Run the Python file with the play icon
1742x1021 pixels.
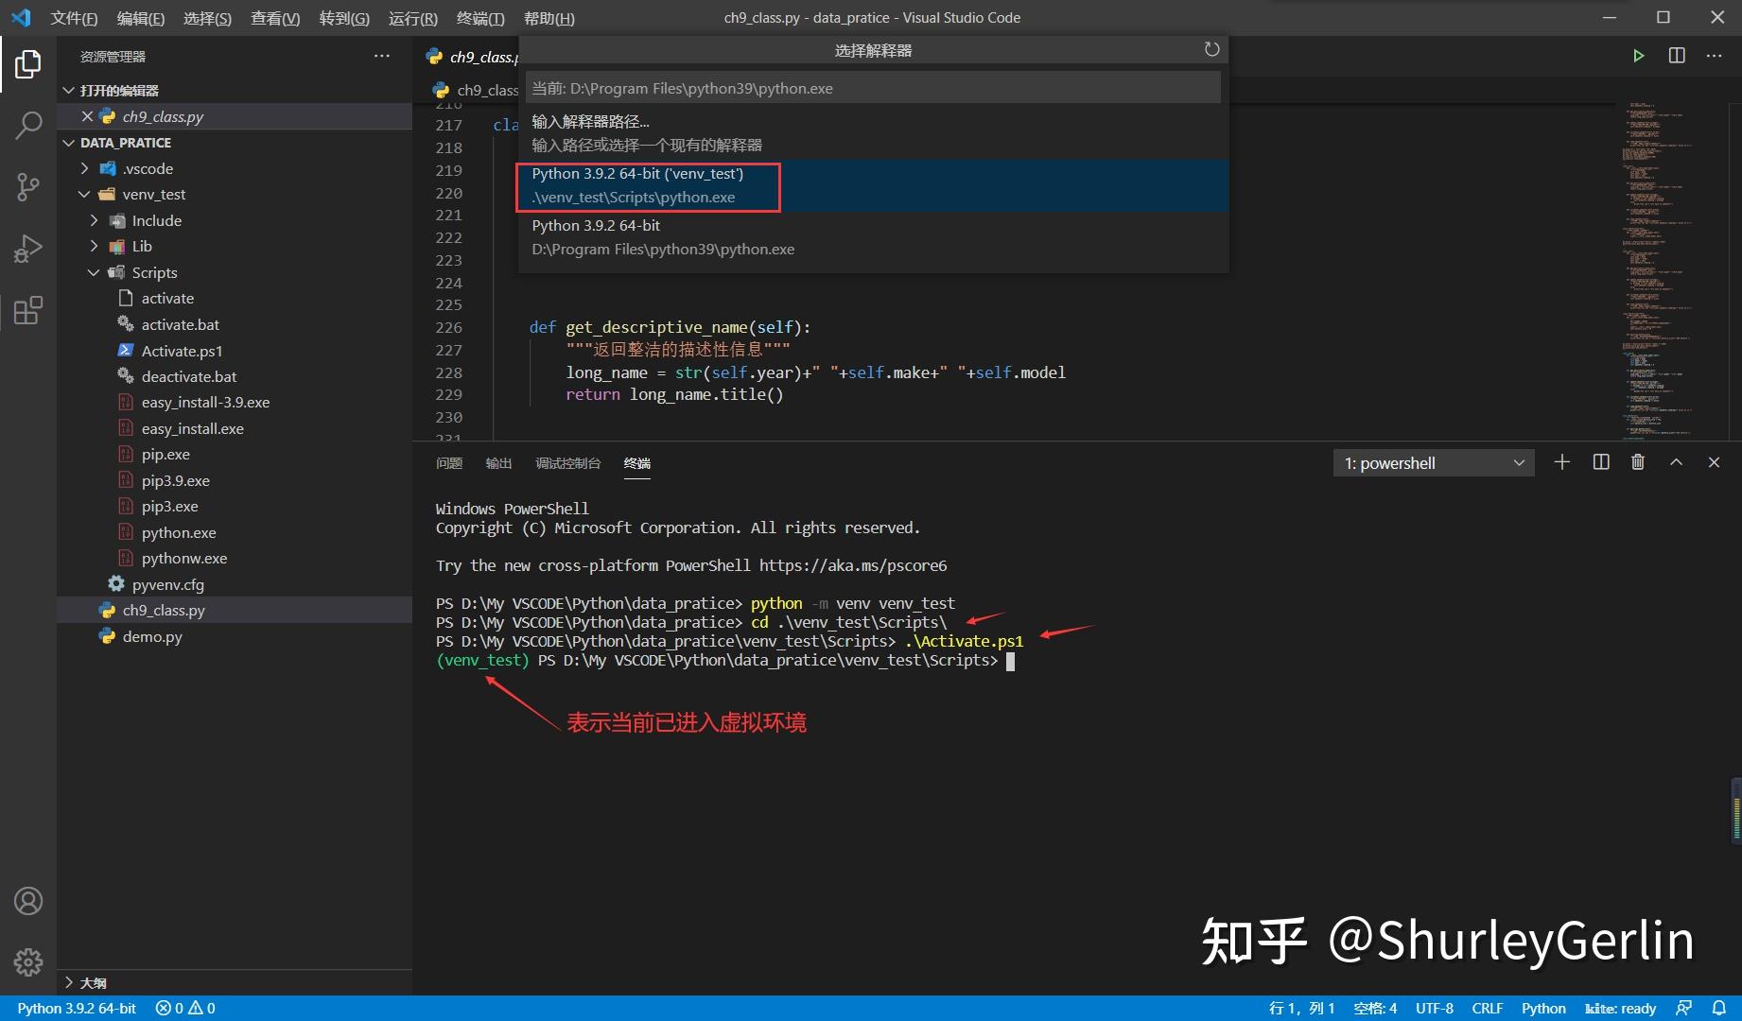point(1639,56)
